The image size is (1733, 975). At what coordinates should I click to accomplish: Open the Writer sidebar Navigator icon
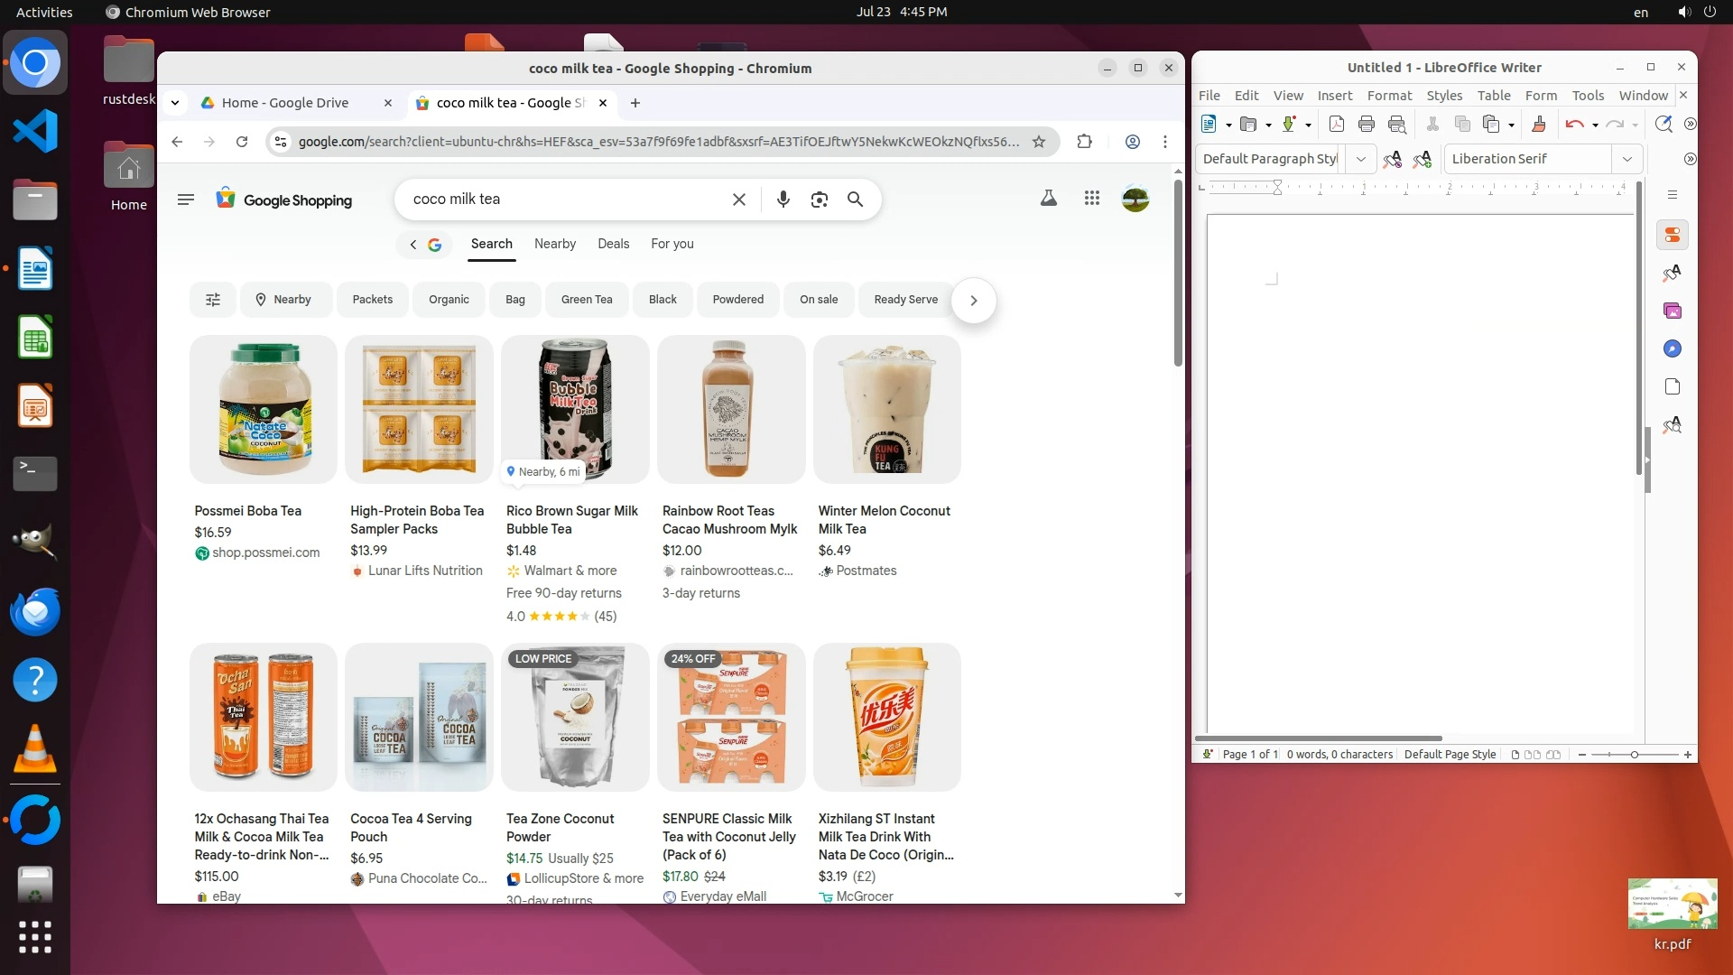pyautogui.click(x=1672, y=349)
